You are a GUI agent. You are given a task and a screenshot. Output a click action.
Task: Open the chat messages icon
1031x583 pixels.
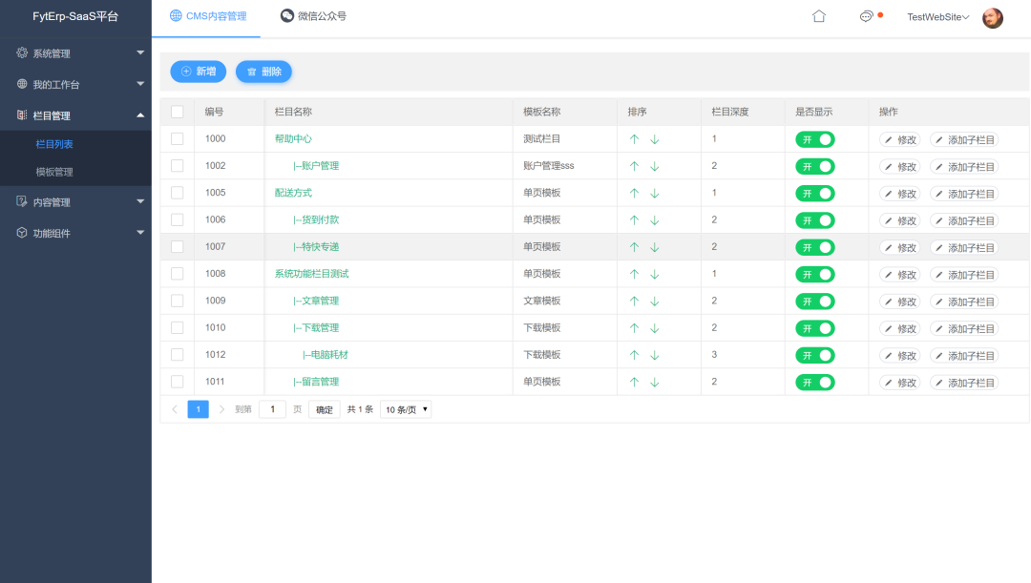866,16
